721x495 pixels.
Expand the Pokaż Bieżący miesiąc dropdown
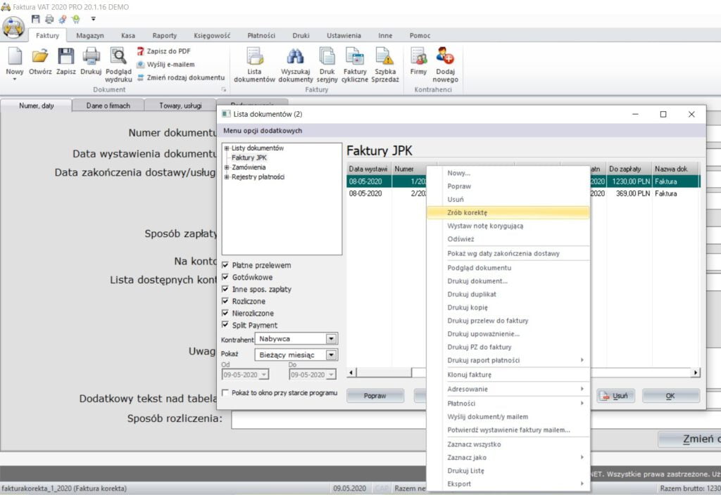click(332, 355)
